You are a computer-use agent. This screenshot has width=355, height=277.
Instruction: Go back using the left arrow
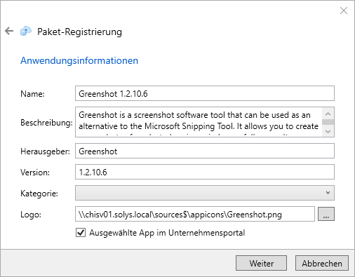[x=9, y=31]
